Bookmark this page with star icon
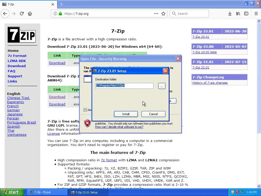 point(163,14)
